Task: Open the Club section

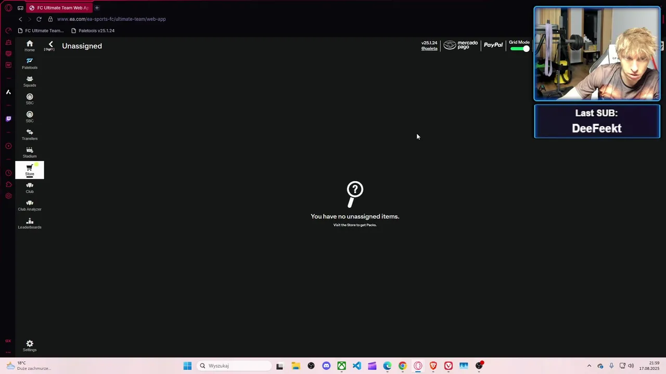Action: pos(30,188)
